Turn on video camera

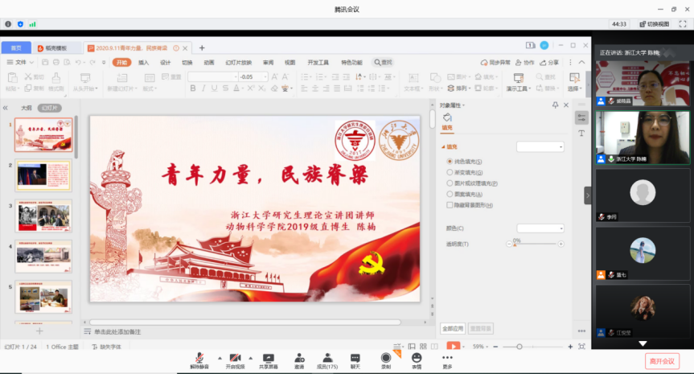pyautogui.click(x=235, y=359)
